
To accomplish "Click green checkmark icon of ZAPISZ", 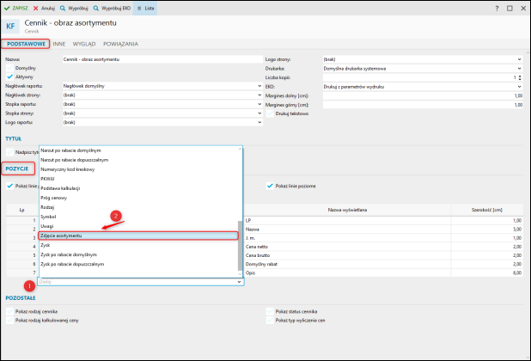I will click(x=7, y=8).
